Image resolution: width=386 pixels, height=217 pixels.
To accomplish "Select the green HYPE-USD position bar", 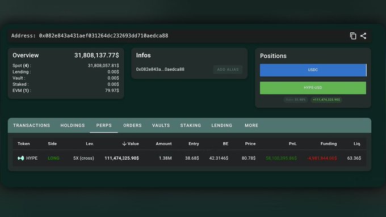I will click(313, 88).
